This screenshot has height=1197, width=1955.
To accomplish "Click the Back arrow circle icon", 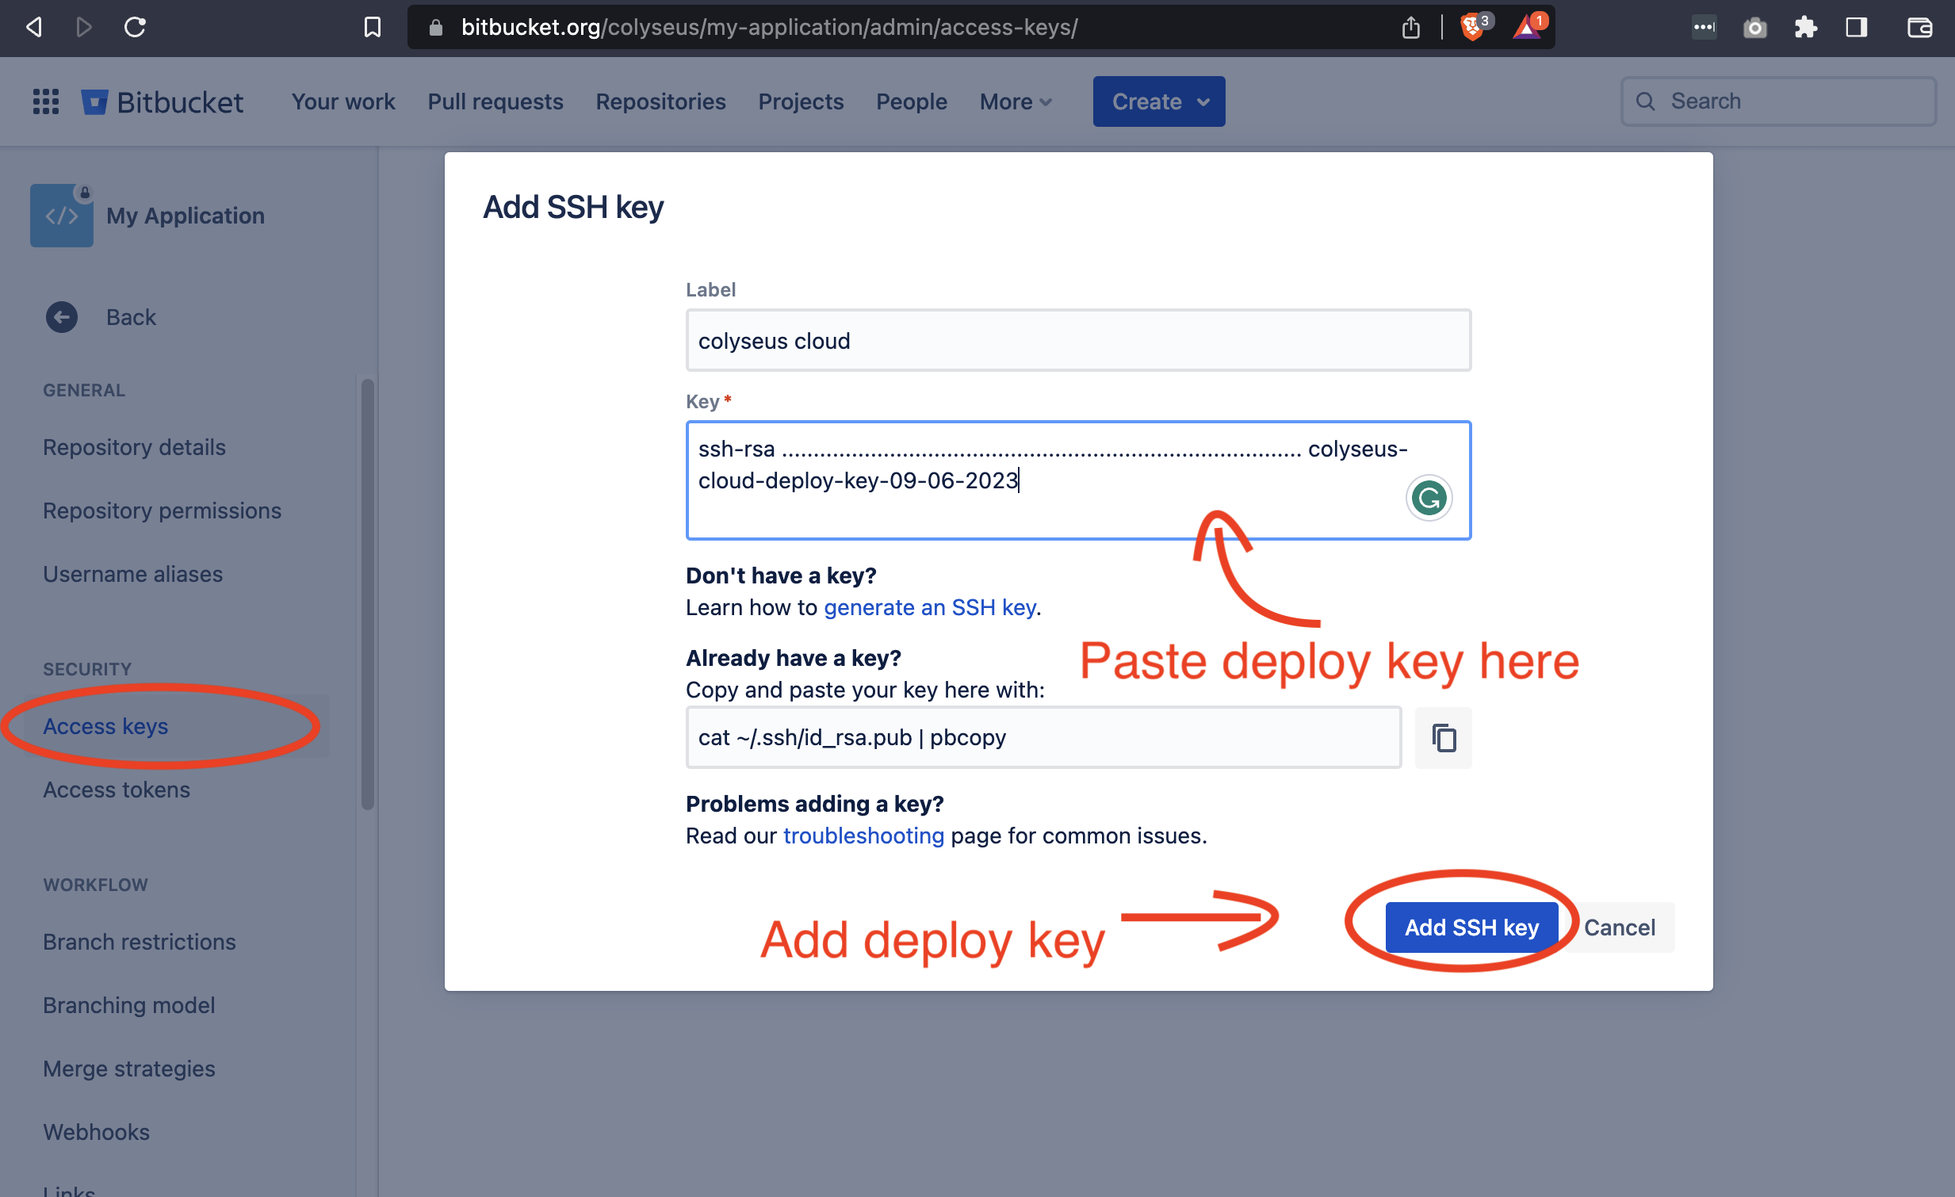I will pyautogui.click(x=62, y=316).
